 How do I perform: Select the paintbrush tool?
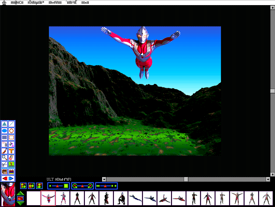click(4, 151)
